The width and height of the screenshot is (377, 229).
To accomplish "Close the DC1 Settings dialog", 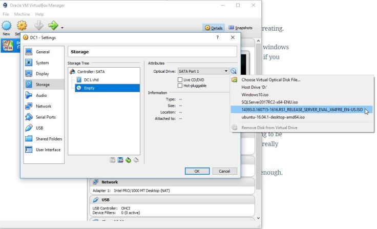I will click(233, 37).
